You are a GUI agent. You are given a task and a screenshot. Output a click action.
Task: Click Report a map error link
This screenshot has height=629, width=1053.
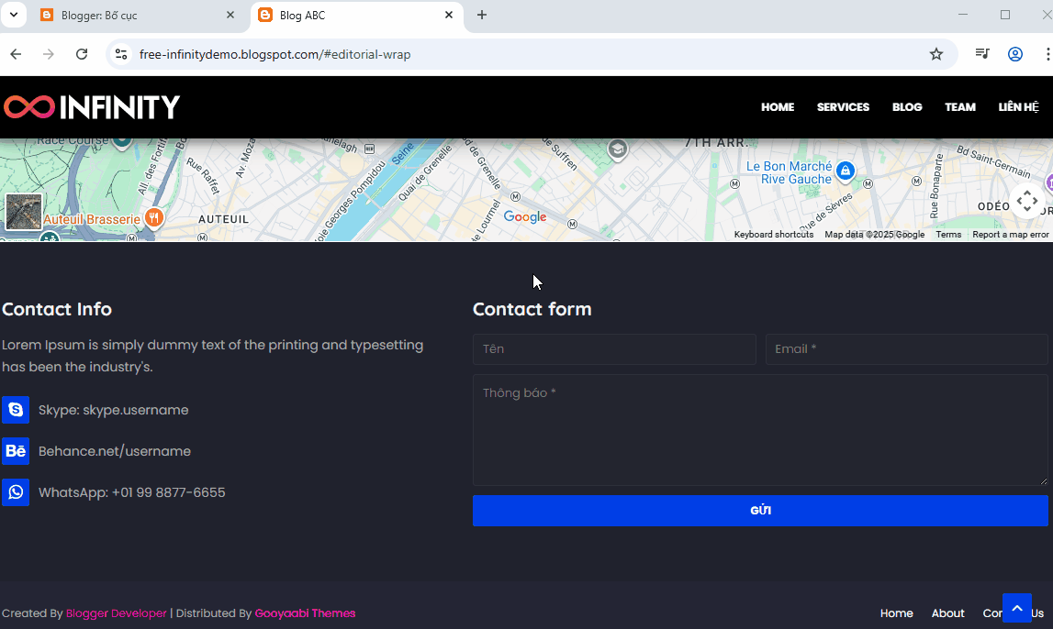point(1010,235)
